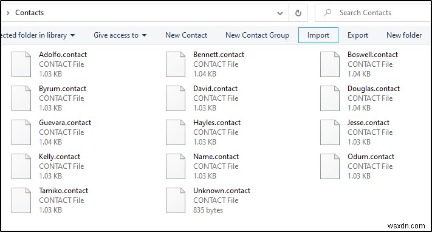
Task: Select the Douglas.contact file name
Action: point(374,89)
